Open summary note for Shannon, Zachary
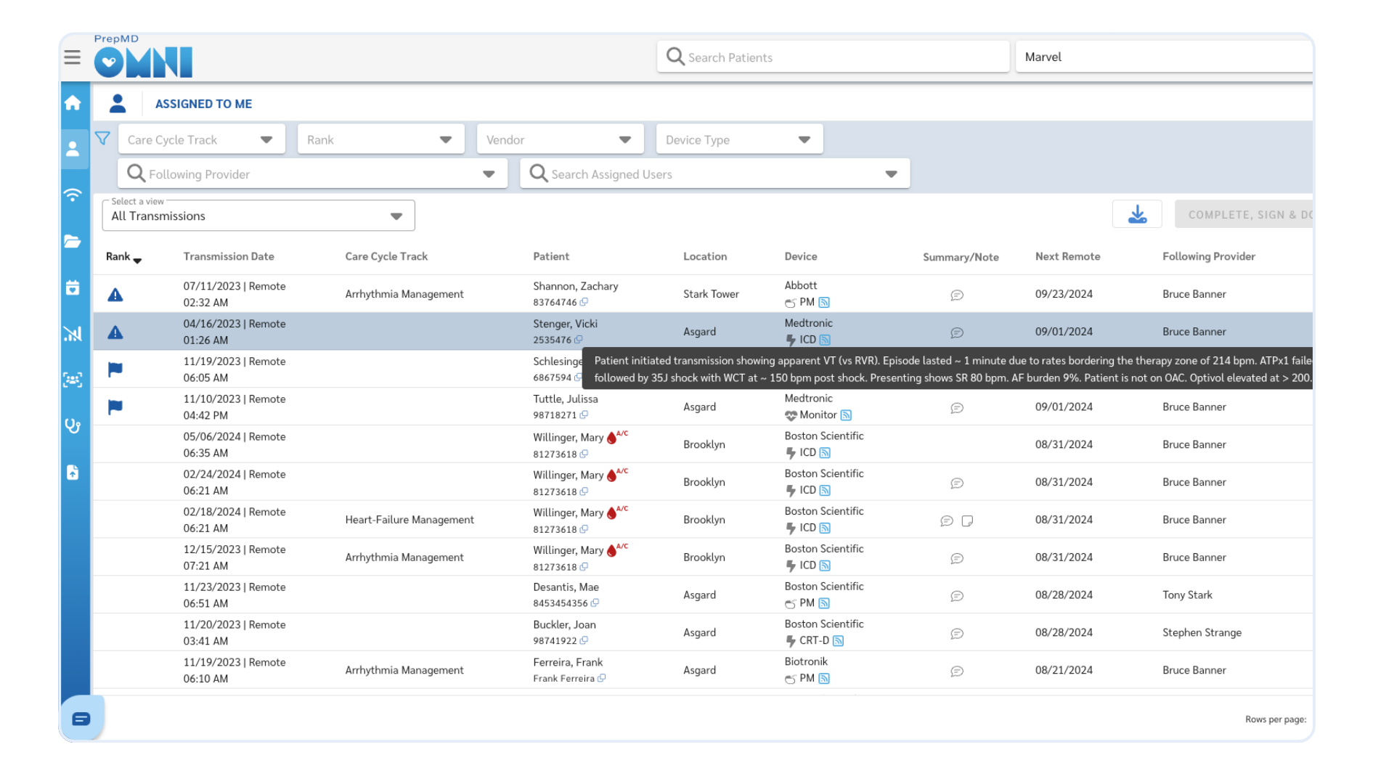 pyautogui.click(x=957, y=295)
